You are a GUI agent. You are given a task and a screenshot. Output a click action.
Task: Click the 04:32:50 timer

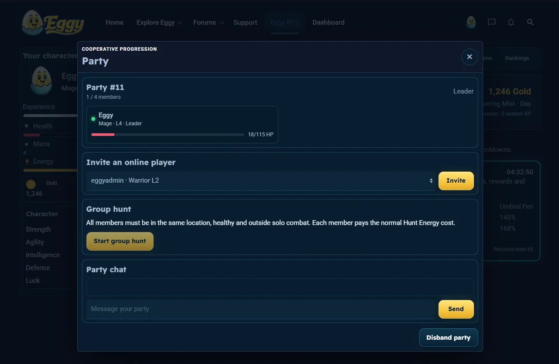coord(520,172)
